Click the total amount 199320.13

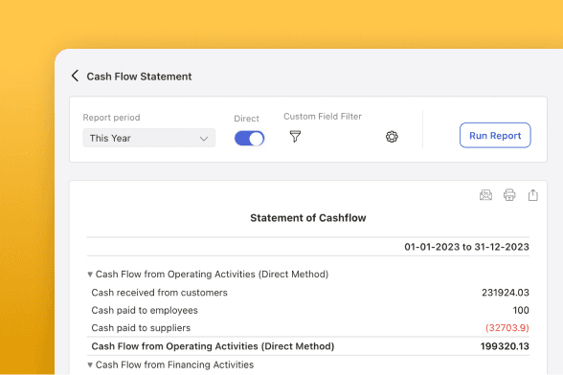(x=505, y=346)
